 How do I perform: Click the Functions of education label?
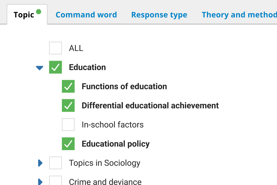tap(124, 86)
